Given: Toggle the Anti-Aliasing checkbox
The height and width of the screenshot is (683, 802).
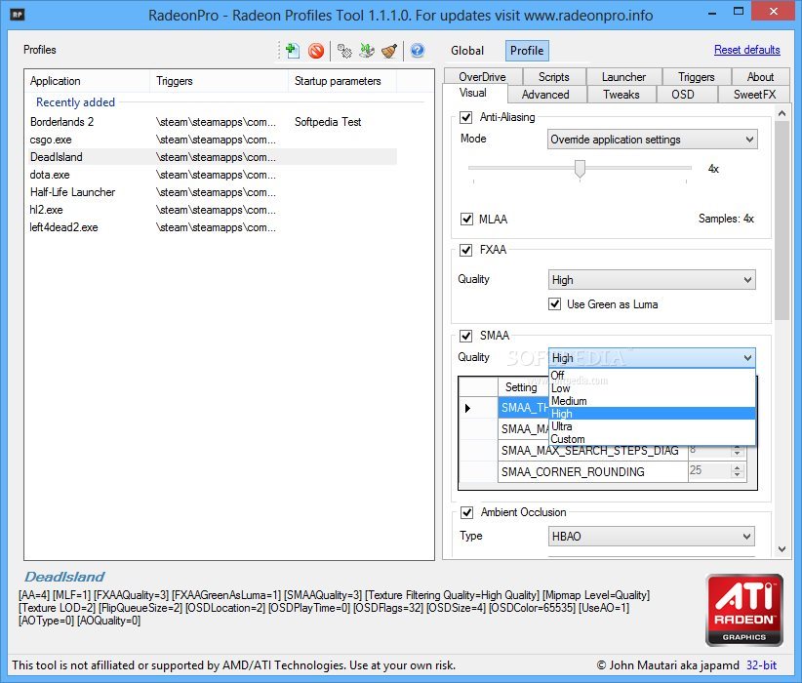Looking at the screenshot, I should 466,118.
